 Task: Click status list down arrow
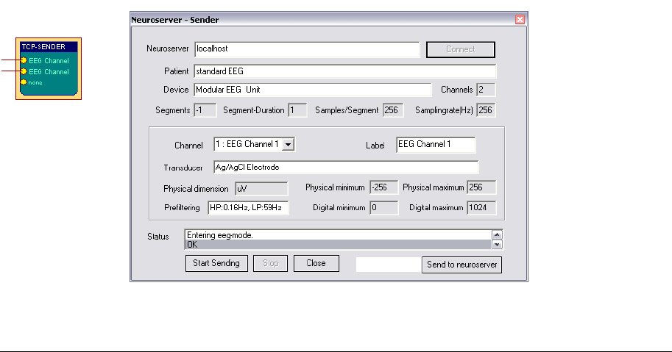[497, 245]
